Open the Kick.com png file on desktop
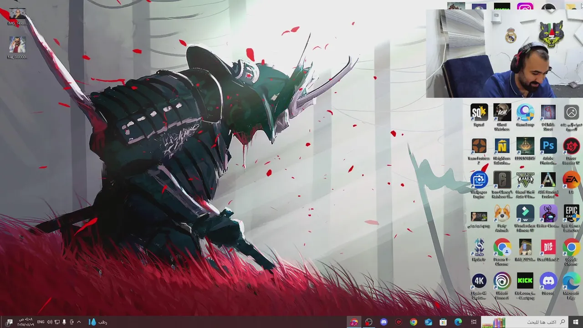This screenshot has height=328, width=583. click(x=525, y=286)
